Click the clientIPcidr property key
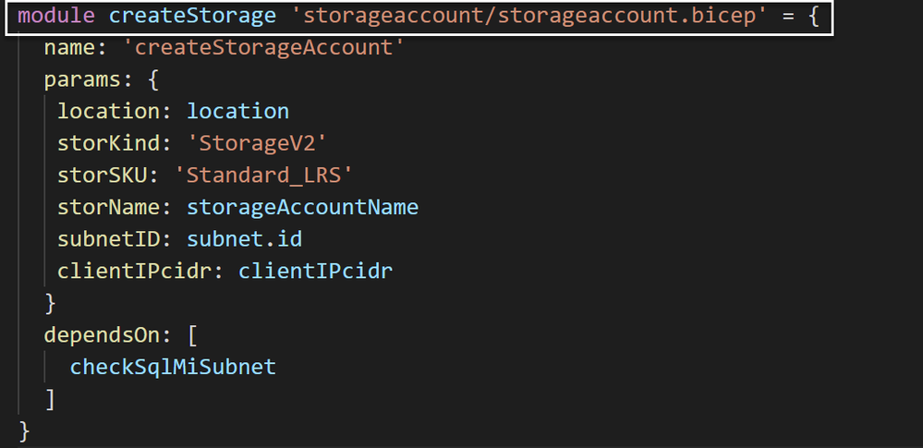 point(134,271)
